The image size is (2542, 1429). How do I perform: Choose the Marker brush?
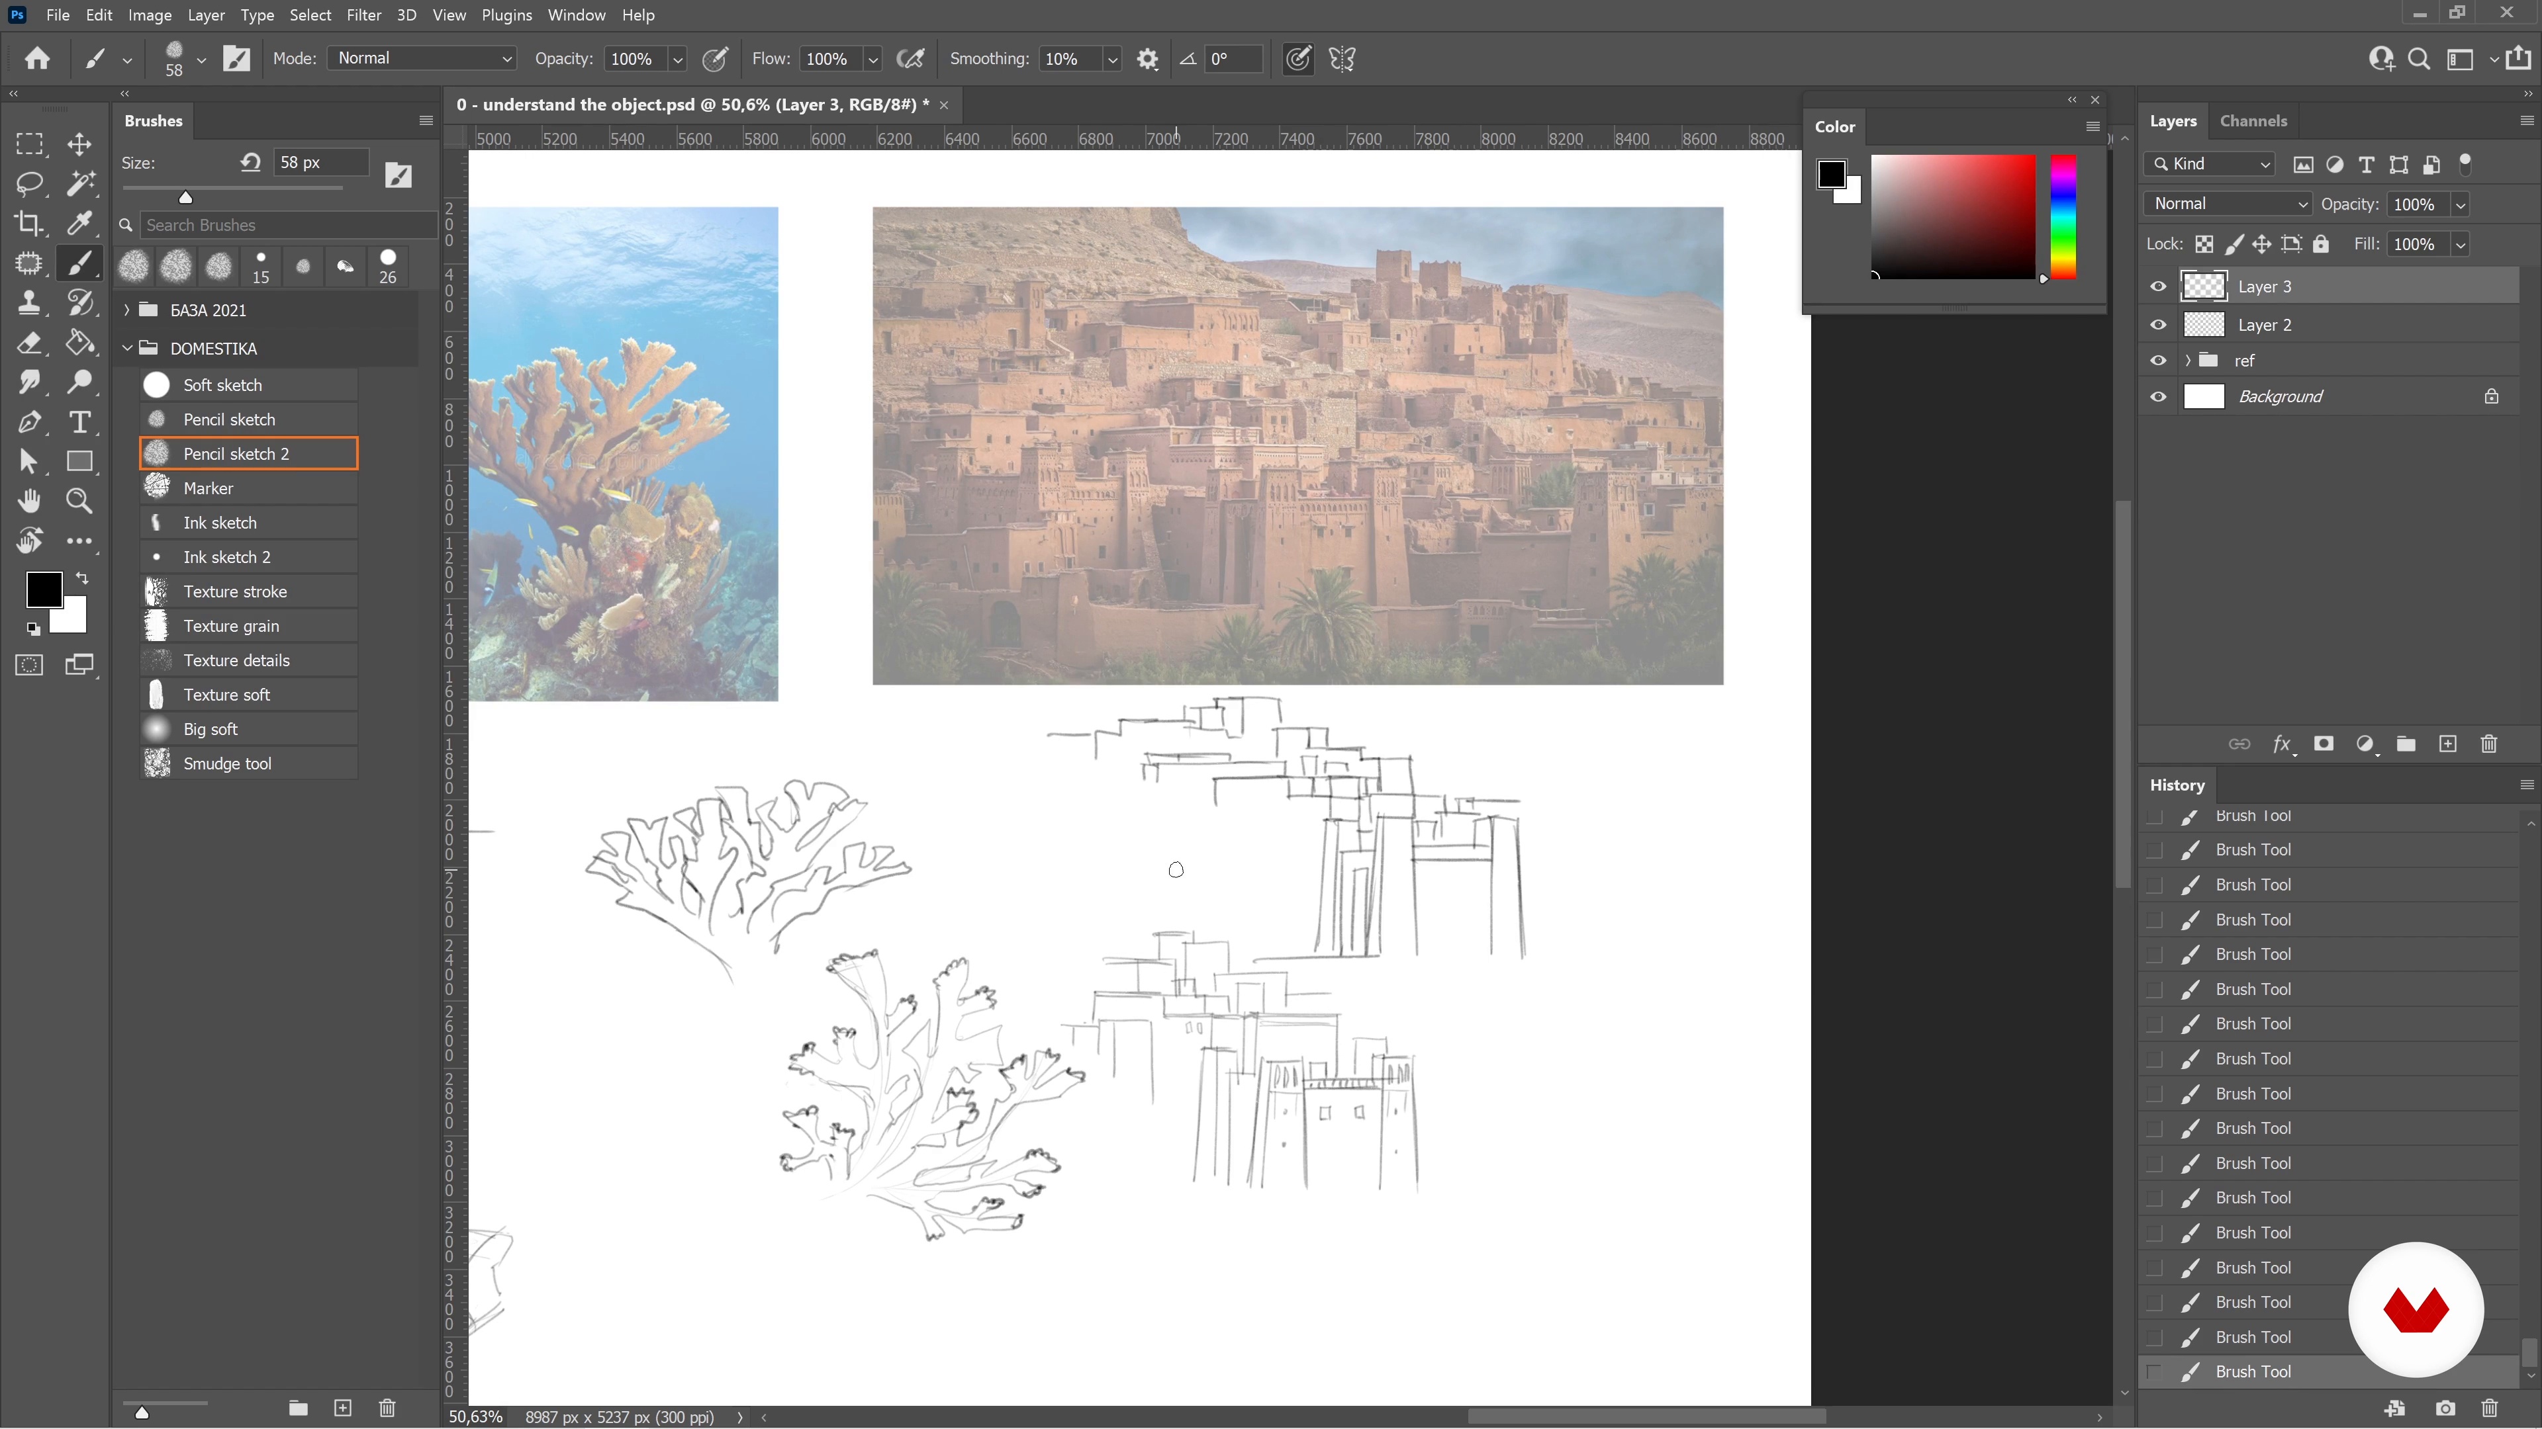249,488
